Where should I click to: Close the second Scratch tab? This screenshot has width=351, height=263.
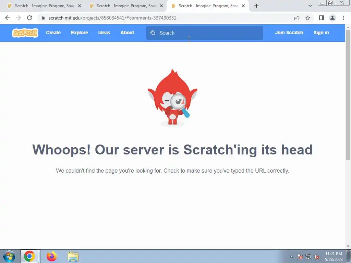pos(161,6)
